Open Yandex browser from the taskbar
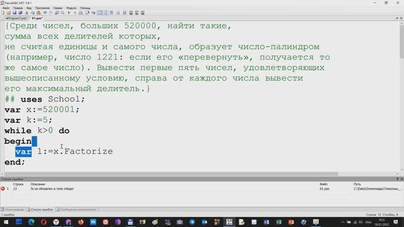This screenshot has height=227, width=404. coord(56,222)
